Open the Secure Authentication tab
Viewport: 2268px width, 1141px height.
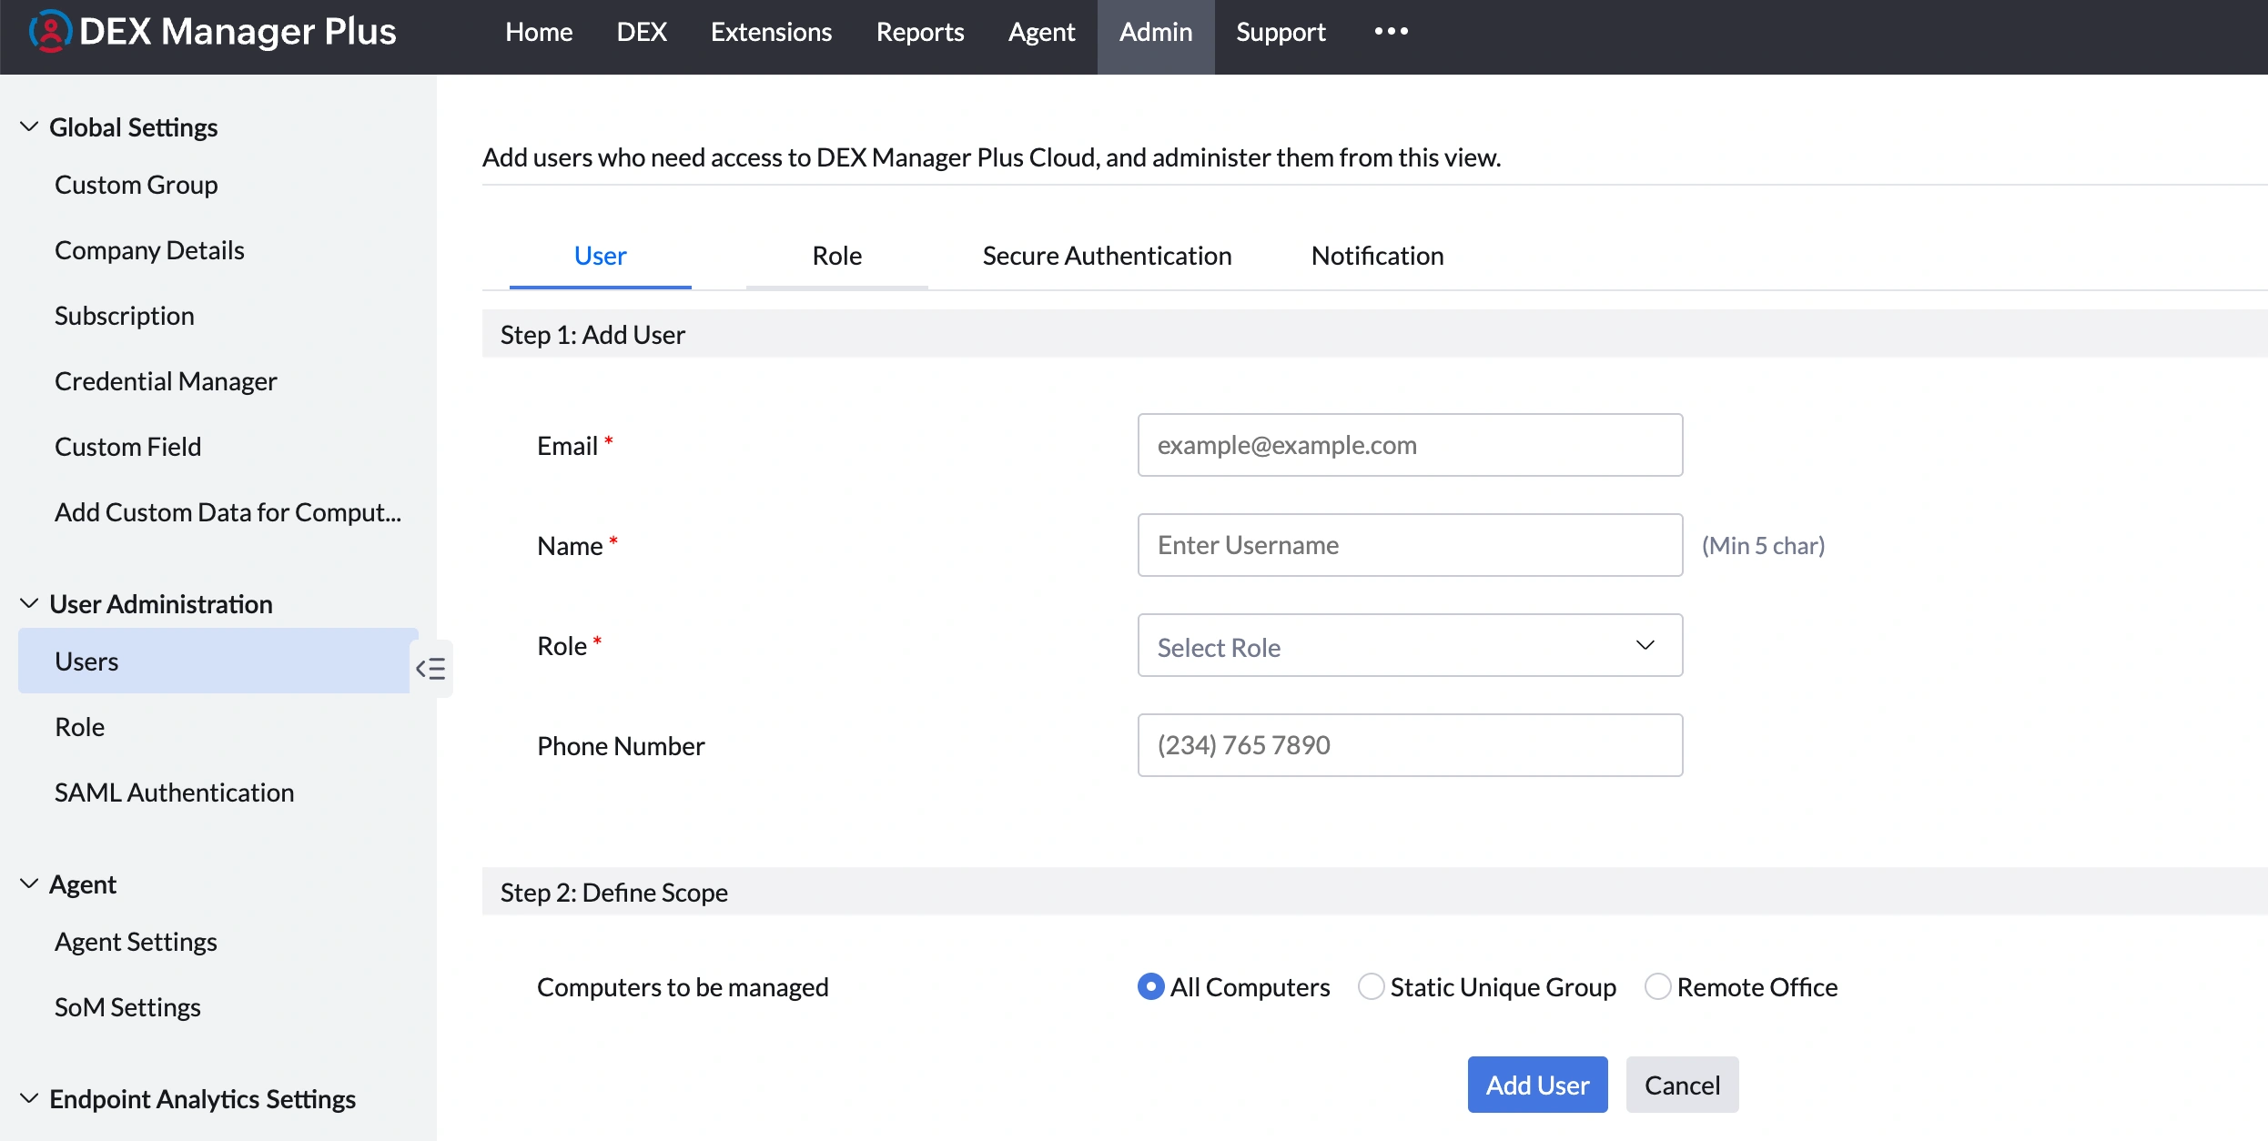(x=1107, y=257)
